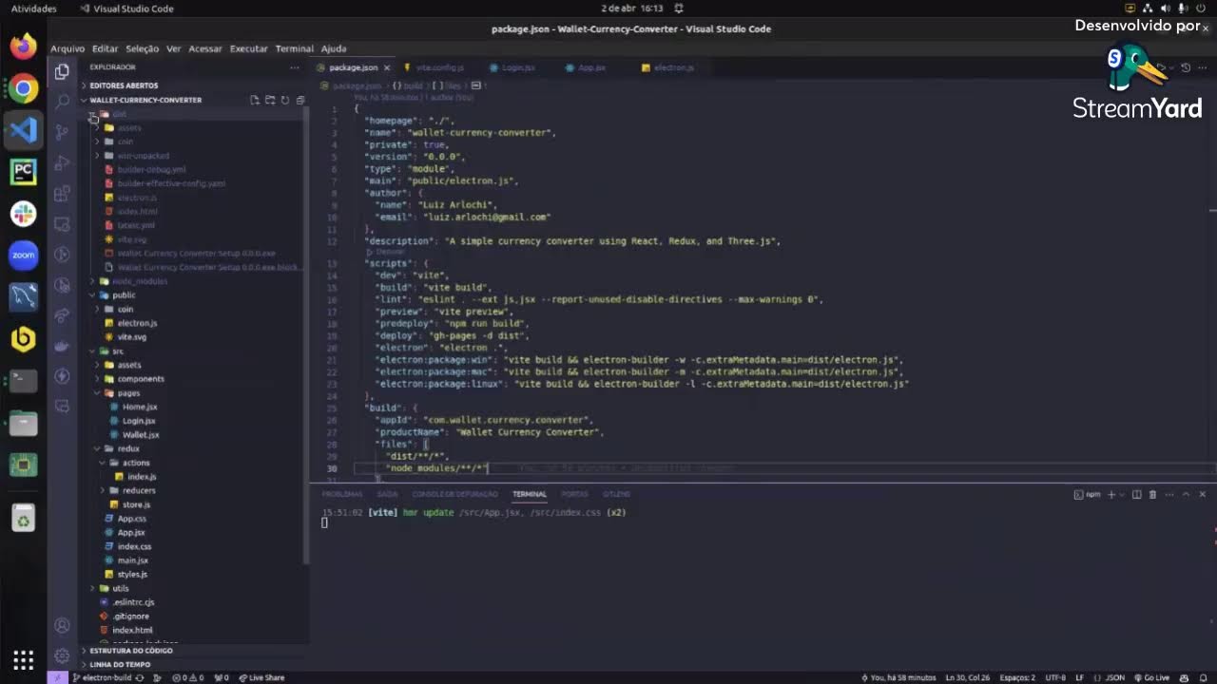Switch to Problemas panel tab

342,494
